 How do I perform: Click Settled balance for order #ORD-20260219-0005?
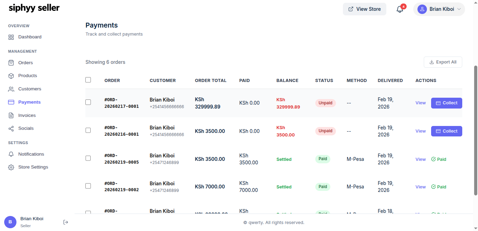(284, 159)
